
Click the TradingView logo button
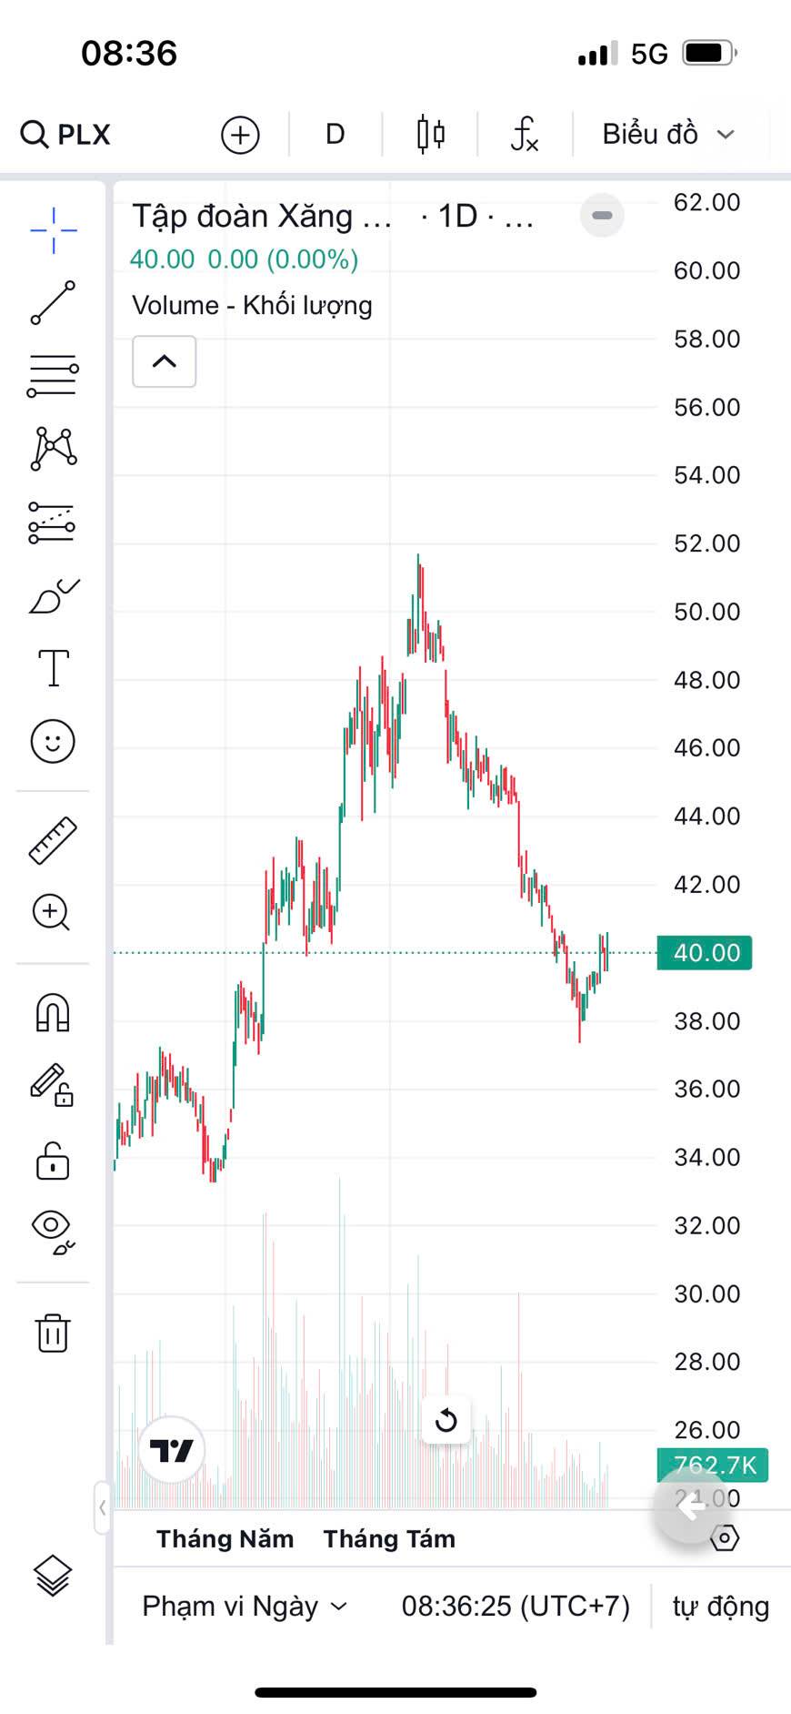[x=172, y=1450]
